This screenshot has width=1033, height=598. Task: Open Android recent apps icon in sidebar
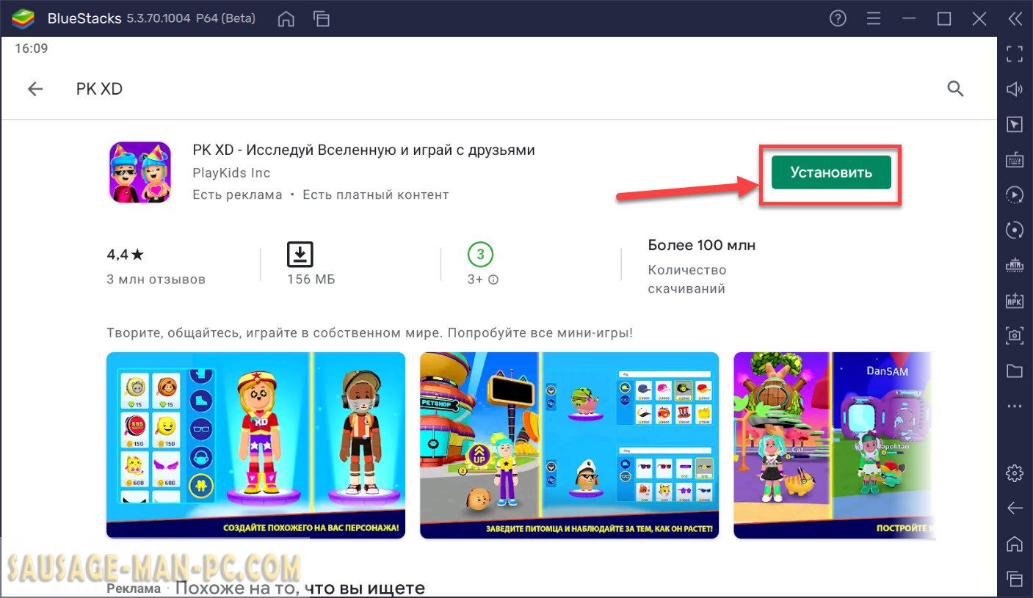pyautogui.click(x=1015, y=578)
